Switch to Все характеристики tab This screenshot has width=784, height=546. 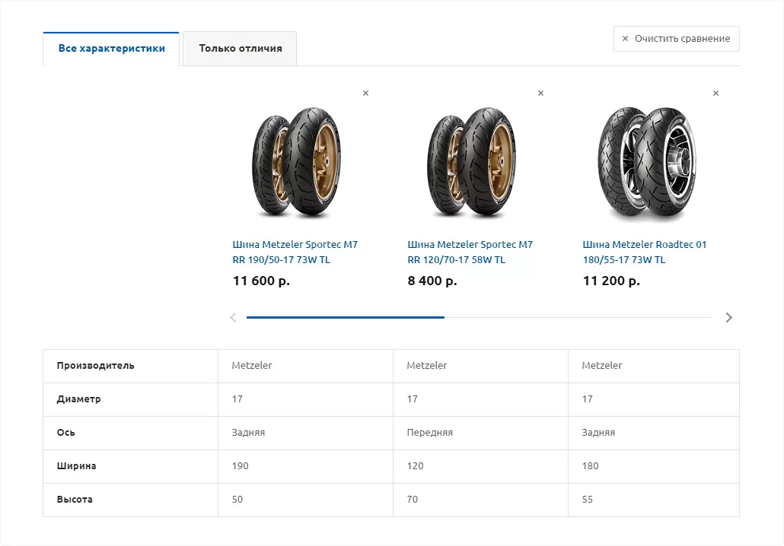click(111, 49)
